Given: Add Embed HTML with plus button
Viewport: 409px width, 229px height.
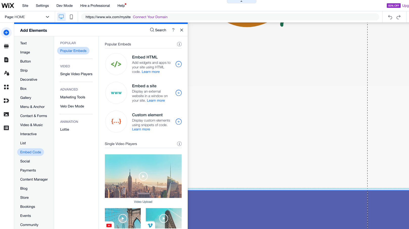Looking at the screenshot, I should click(179, 64).
